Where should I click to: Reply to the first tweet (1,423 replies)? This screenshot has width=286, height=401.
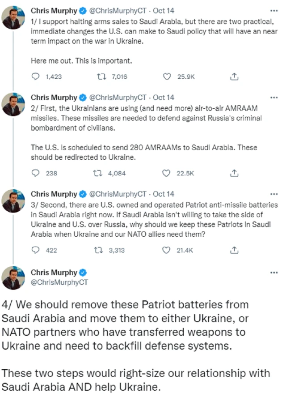[x=36, y=77]
